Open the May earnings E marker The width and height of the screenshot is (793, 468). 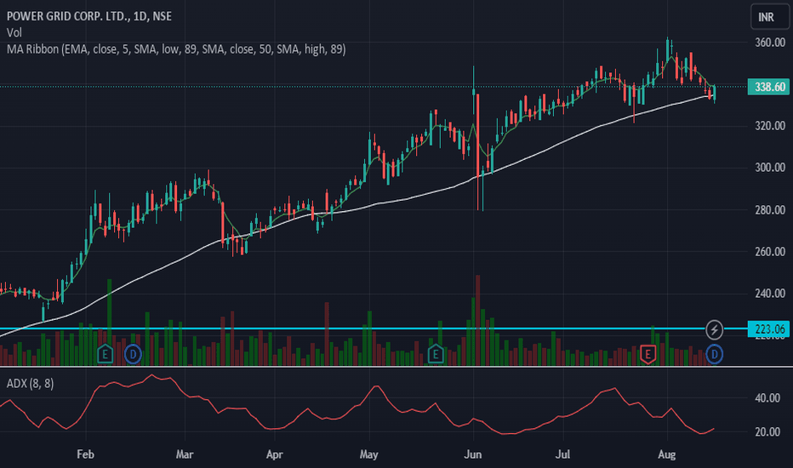(436, 354)
